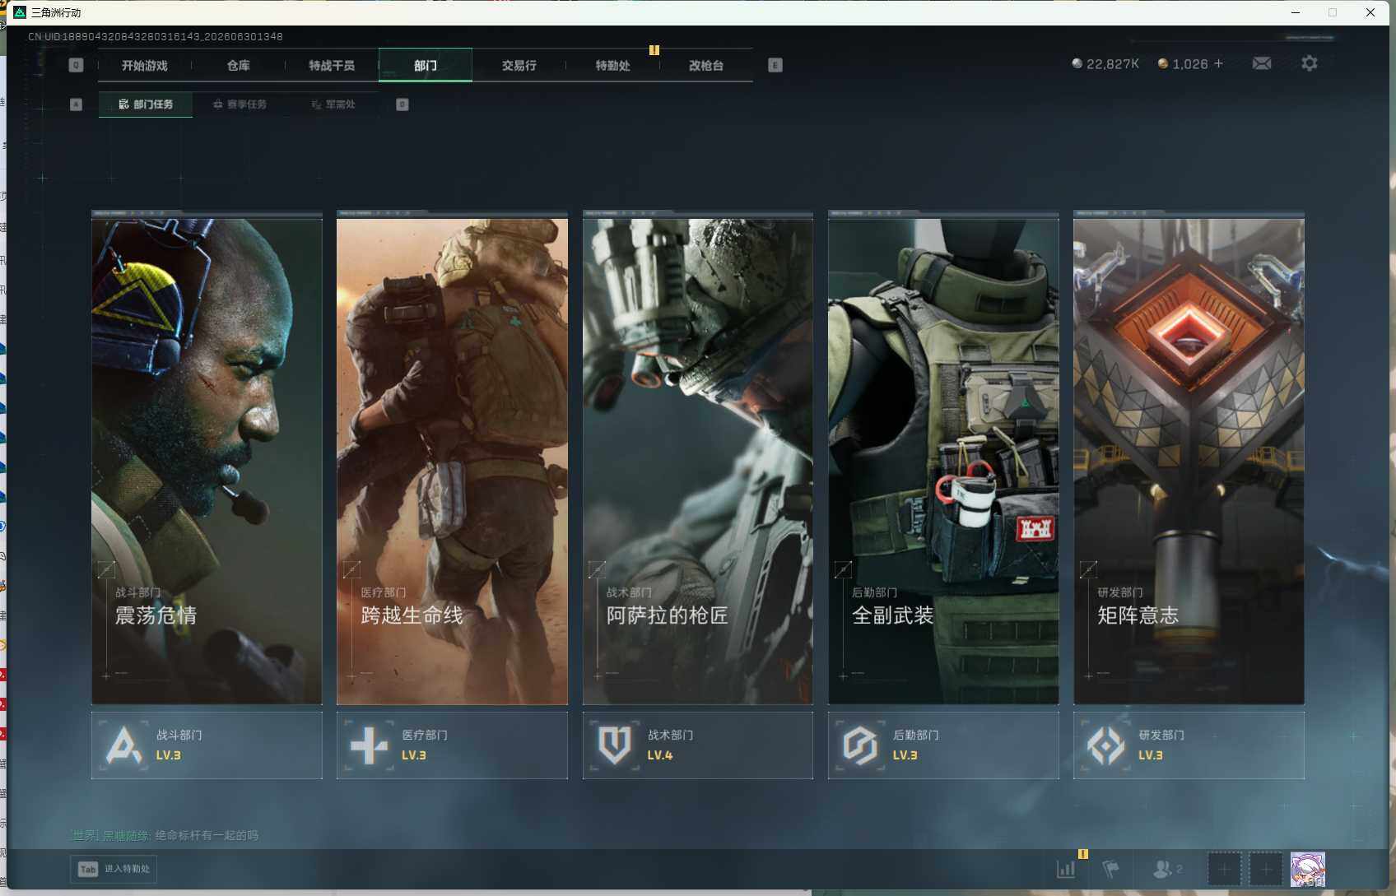Open the mail envelope icon
1396x896 pixels.
point(1262,63)
